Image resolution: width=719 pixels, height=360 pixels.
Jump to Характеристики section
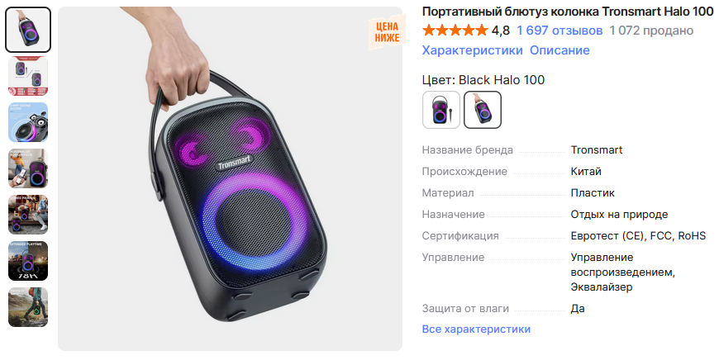pos(472,50)
